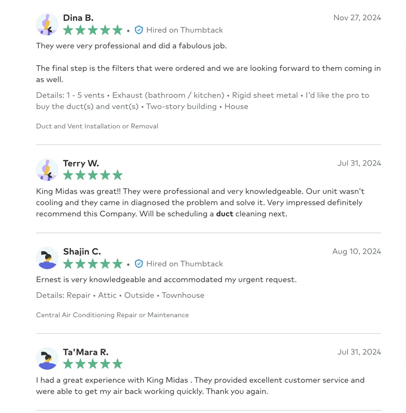The image size is (406, 413).
Task: Click "Central Air Conditioning Repair or Maintenance" label
Action: coord(112,315)
